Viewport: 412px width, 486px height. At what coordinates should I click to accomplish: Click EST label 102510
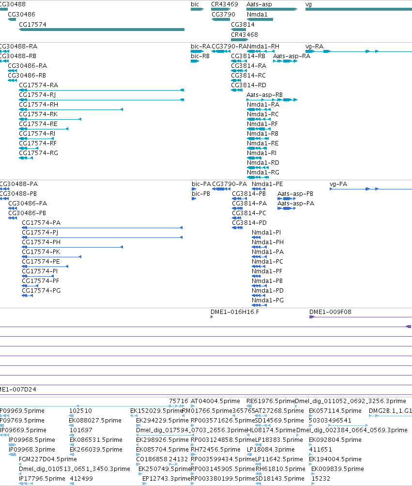80,411
